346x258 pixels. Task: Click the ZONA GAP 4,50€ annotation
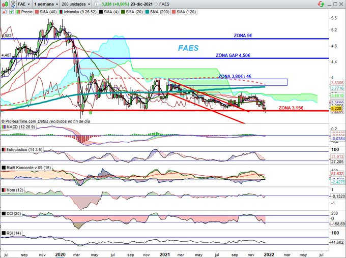pos(233,55)
